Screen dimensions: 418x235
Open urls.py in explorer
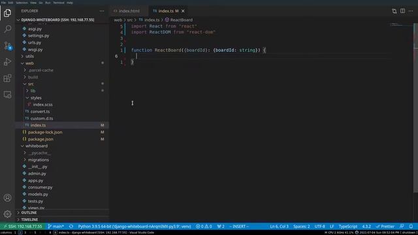tap(62, 42)
